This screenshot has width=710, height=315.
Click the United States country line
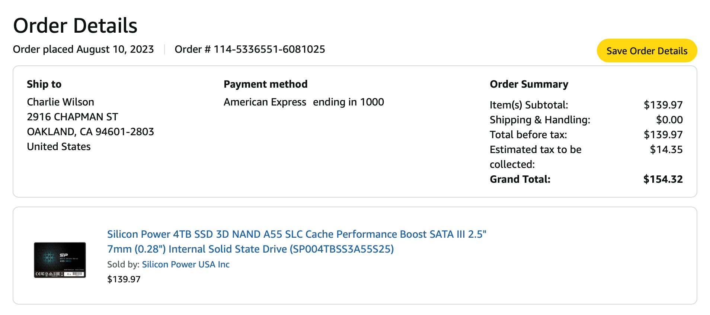point(59,147)
